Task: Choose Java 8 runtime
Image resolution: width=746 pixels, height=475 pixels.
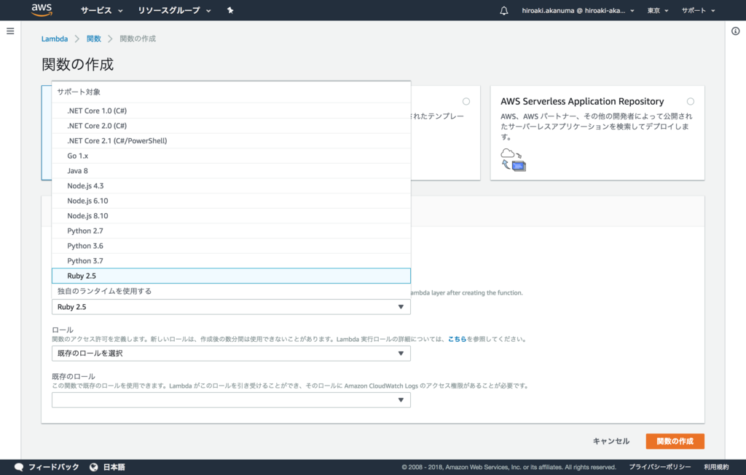Action: 231,170
